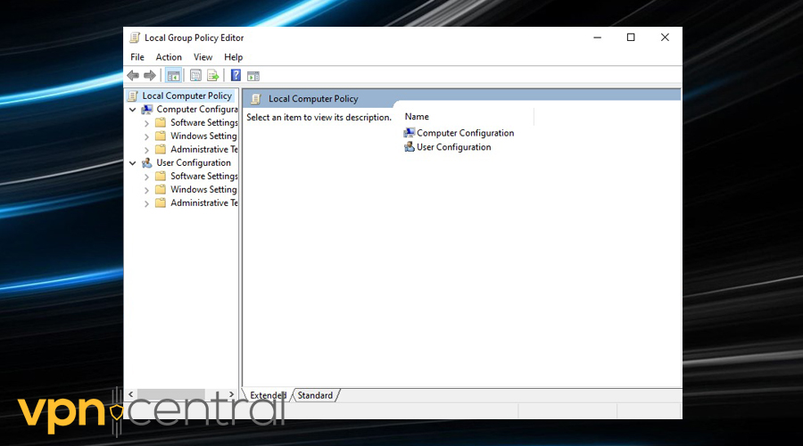The image size is (803, 446).
Task: Open Help via blue question mark icon
Action: click(x=236, y=75)
